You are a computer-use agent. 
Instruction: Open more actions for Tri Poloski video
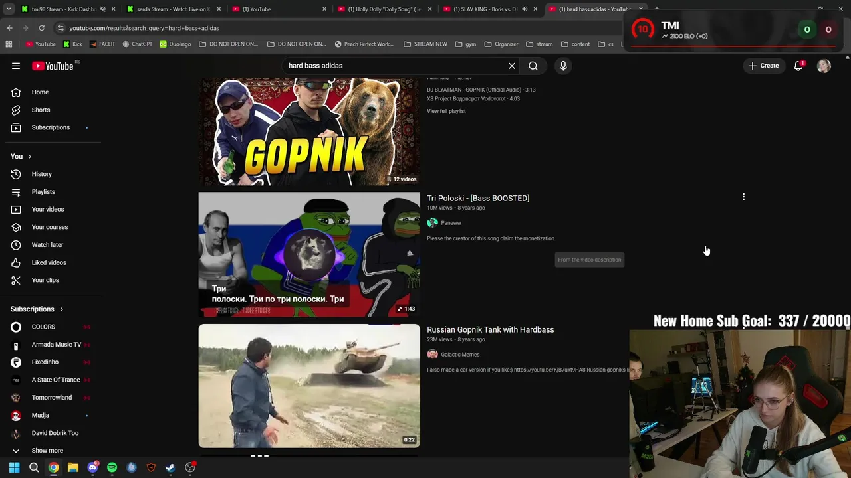pyautogui.click(x=743, y=197)
